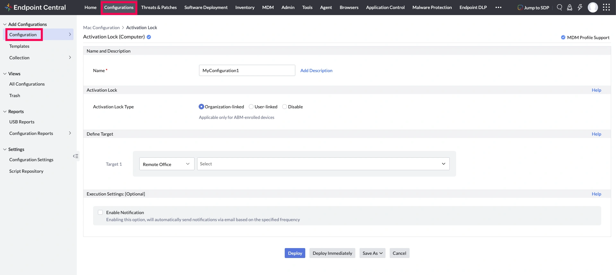Open the Endpoint DLP tab
Viewport: 616px width, 275px height.
coord(473,7)
